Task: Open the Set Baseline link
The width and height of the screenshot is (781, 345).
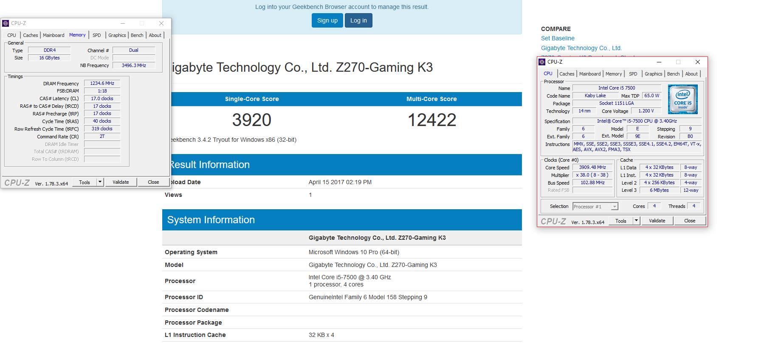Action: pos(558,38)
